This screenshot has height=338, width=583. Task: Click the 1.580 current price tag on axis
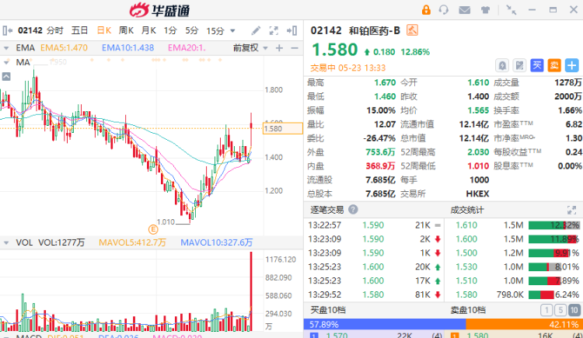(283, 129)
